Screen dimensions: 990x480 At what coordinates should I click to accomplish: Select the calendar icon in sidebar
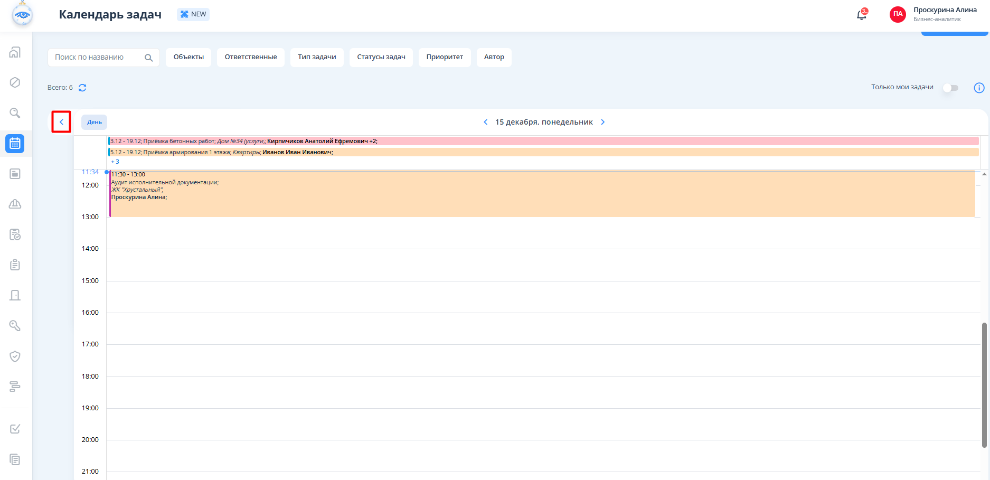click(15, 143)
